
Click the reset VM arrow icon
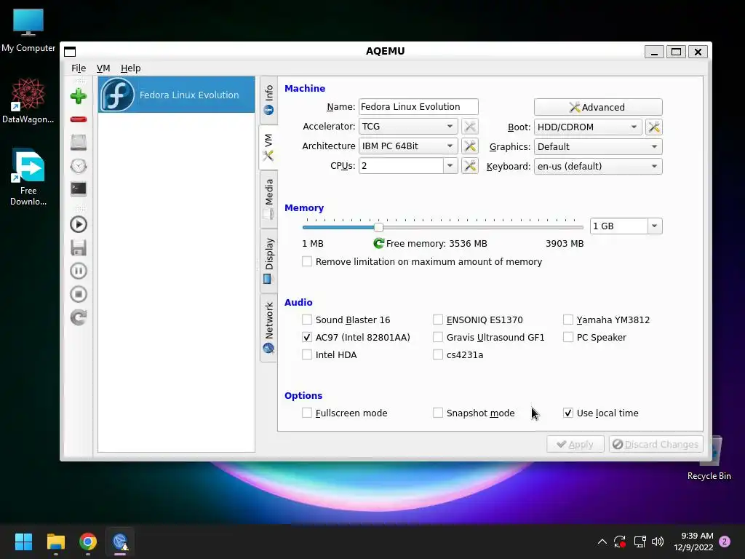tap(79, 317)
